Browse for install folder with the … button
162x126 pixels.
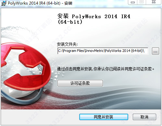156,51
